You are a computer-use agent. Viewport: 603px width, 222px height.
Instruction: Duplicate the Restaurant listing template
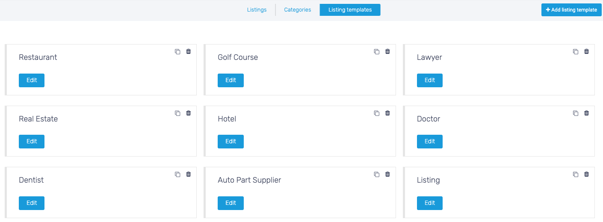[177, 52]
